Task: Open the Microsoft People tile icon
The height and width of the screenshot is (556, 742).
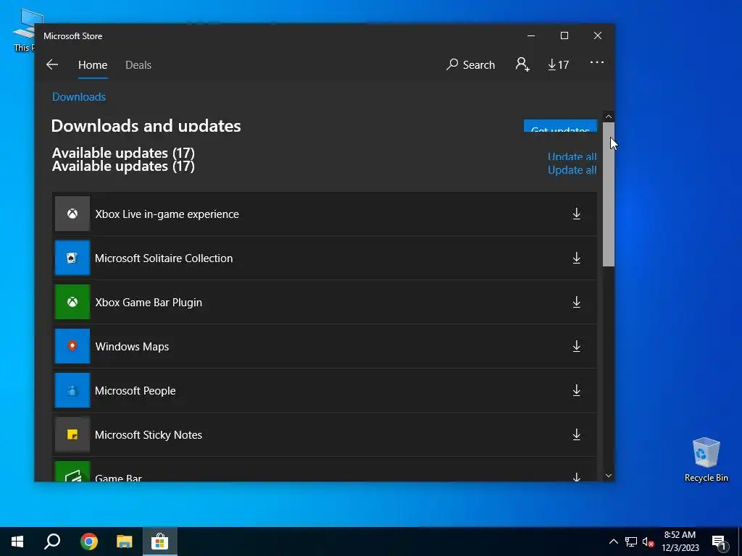Action: (72, 390)
